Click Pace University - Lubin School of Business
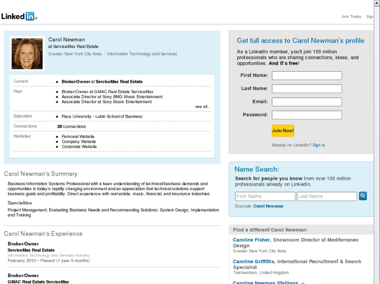The height and width of the screenshot is (284, 380). pyautogui.click(x=102, y=117)
